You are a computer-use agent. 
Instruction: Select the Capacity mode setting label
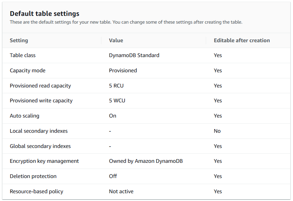28,71
